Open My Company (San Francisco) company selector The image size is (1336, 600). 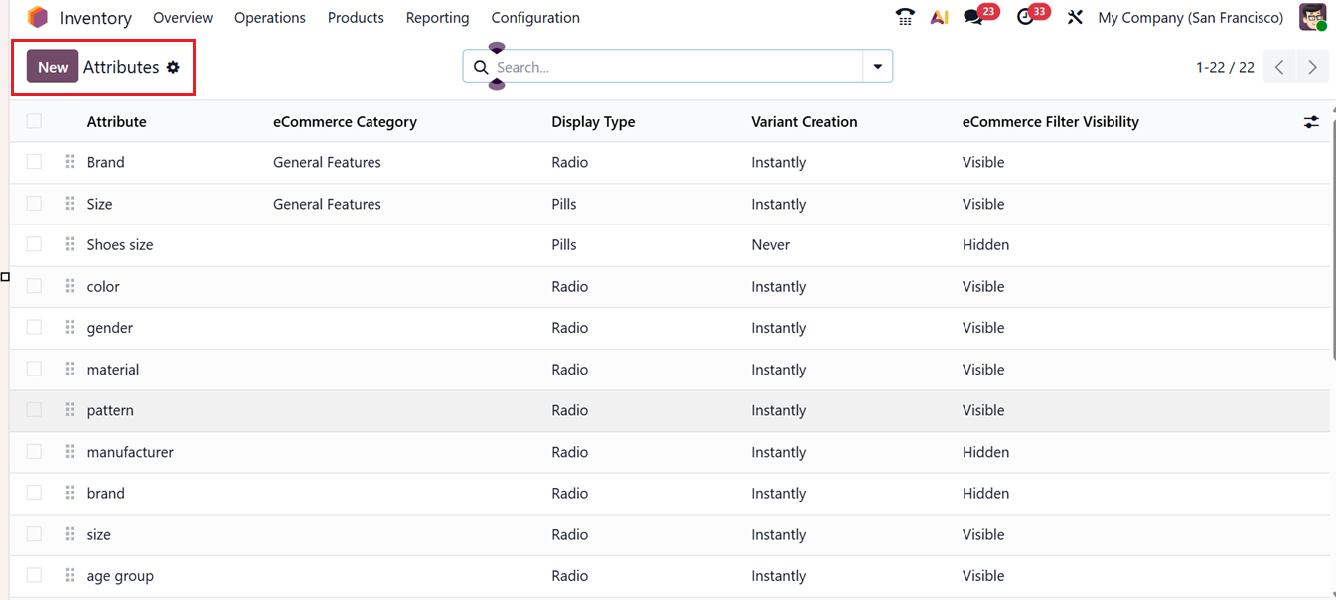1190,17
